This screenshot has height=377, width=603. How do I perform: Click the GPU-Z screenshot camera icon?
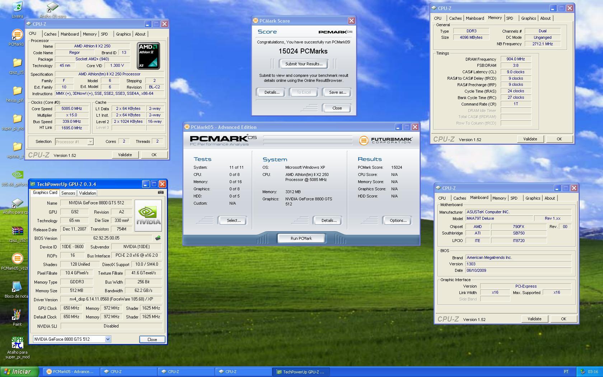pyautogui.click(x=160, y=192)
